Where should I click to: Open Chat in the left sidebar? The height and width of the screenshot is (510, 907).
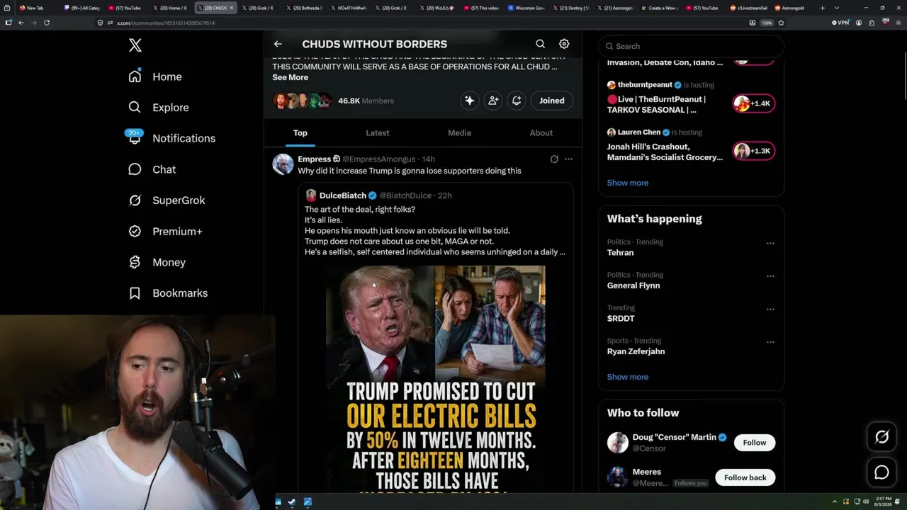click(x=152, y=169)
